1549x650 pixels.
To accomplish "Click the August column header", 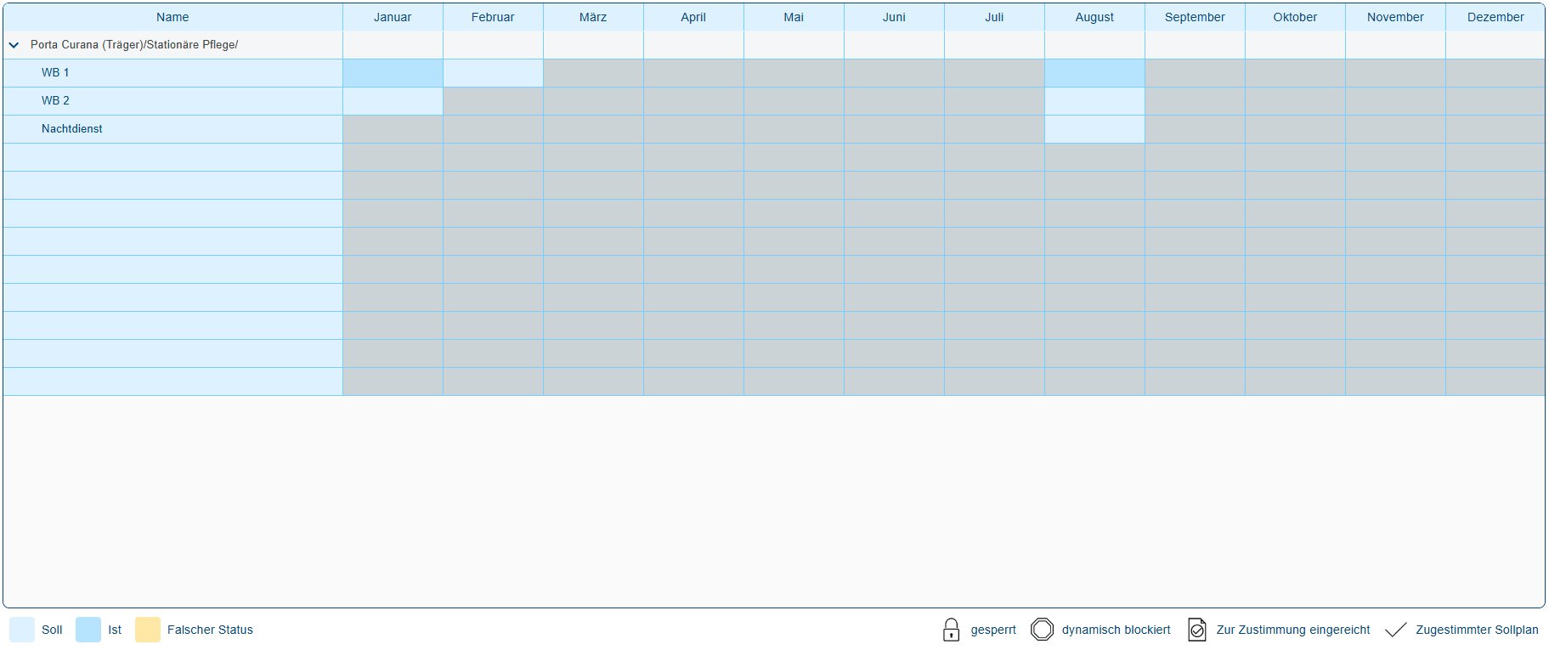I will 1094,17.
